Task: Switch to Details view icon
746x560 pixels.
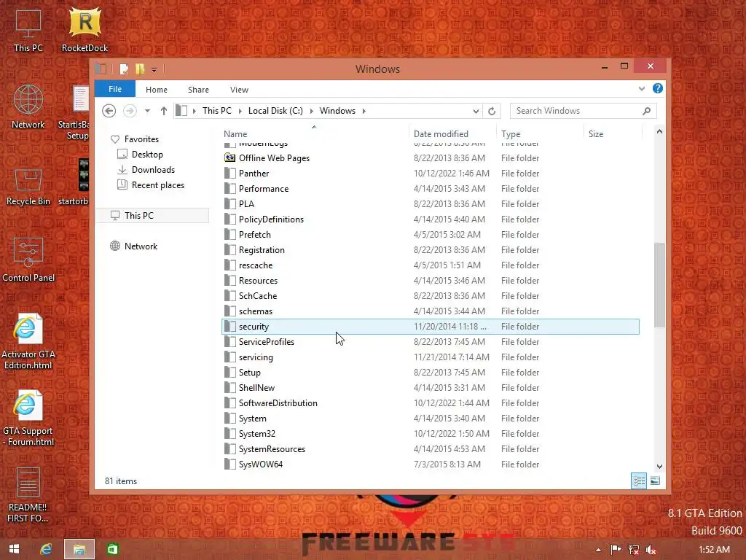Action: 638,481
